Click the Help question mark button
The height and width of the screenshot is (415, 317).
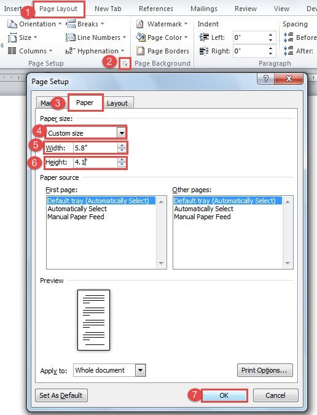266,79
